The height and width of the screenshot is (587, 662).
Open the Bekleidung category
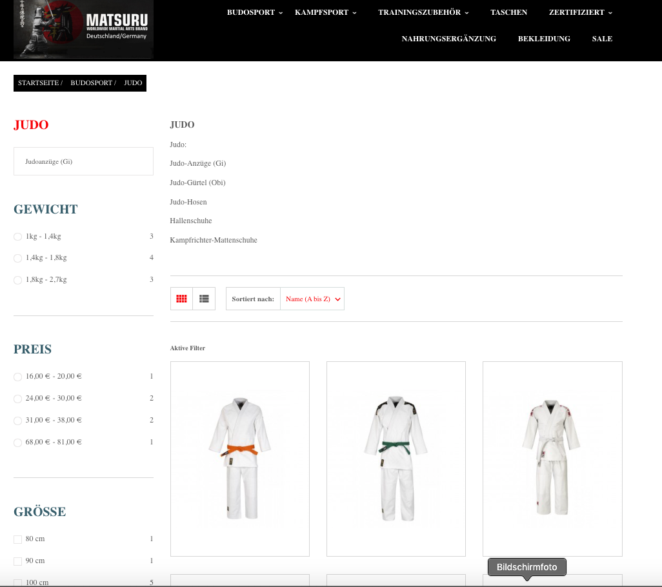coord(544,39)
